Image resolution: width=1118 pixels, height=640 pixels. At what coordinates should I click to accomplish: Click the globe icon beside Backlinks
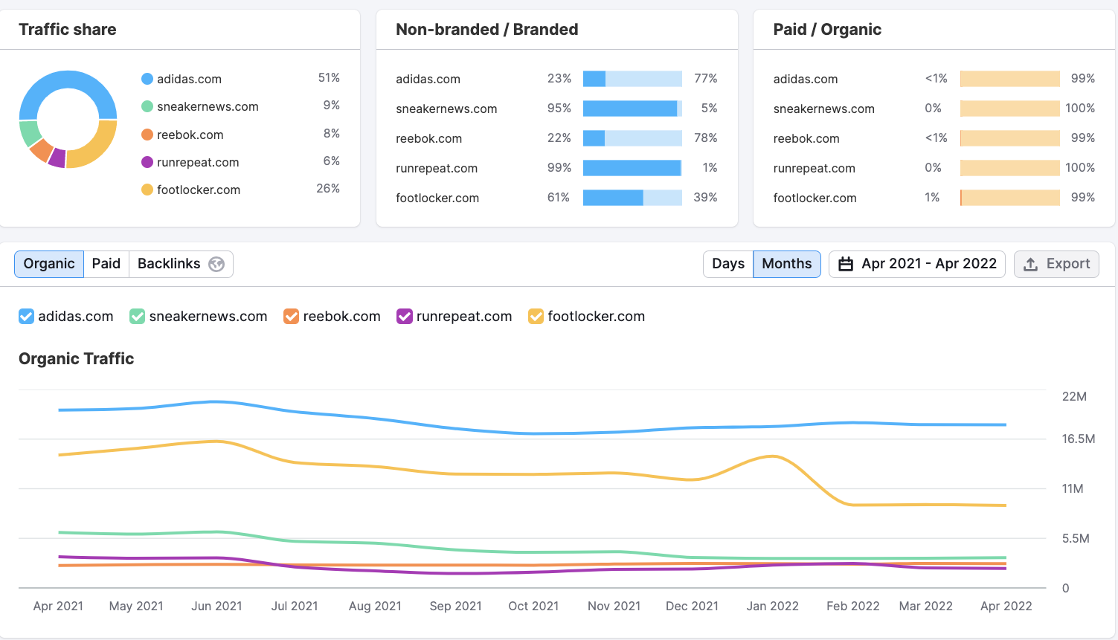coord(216,264)
